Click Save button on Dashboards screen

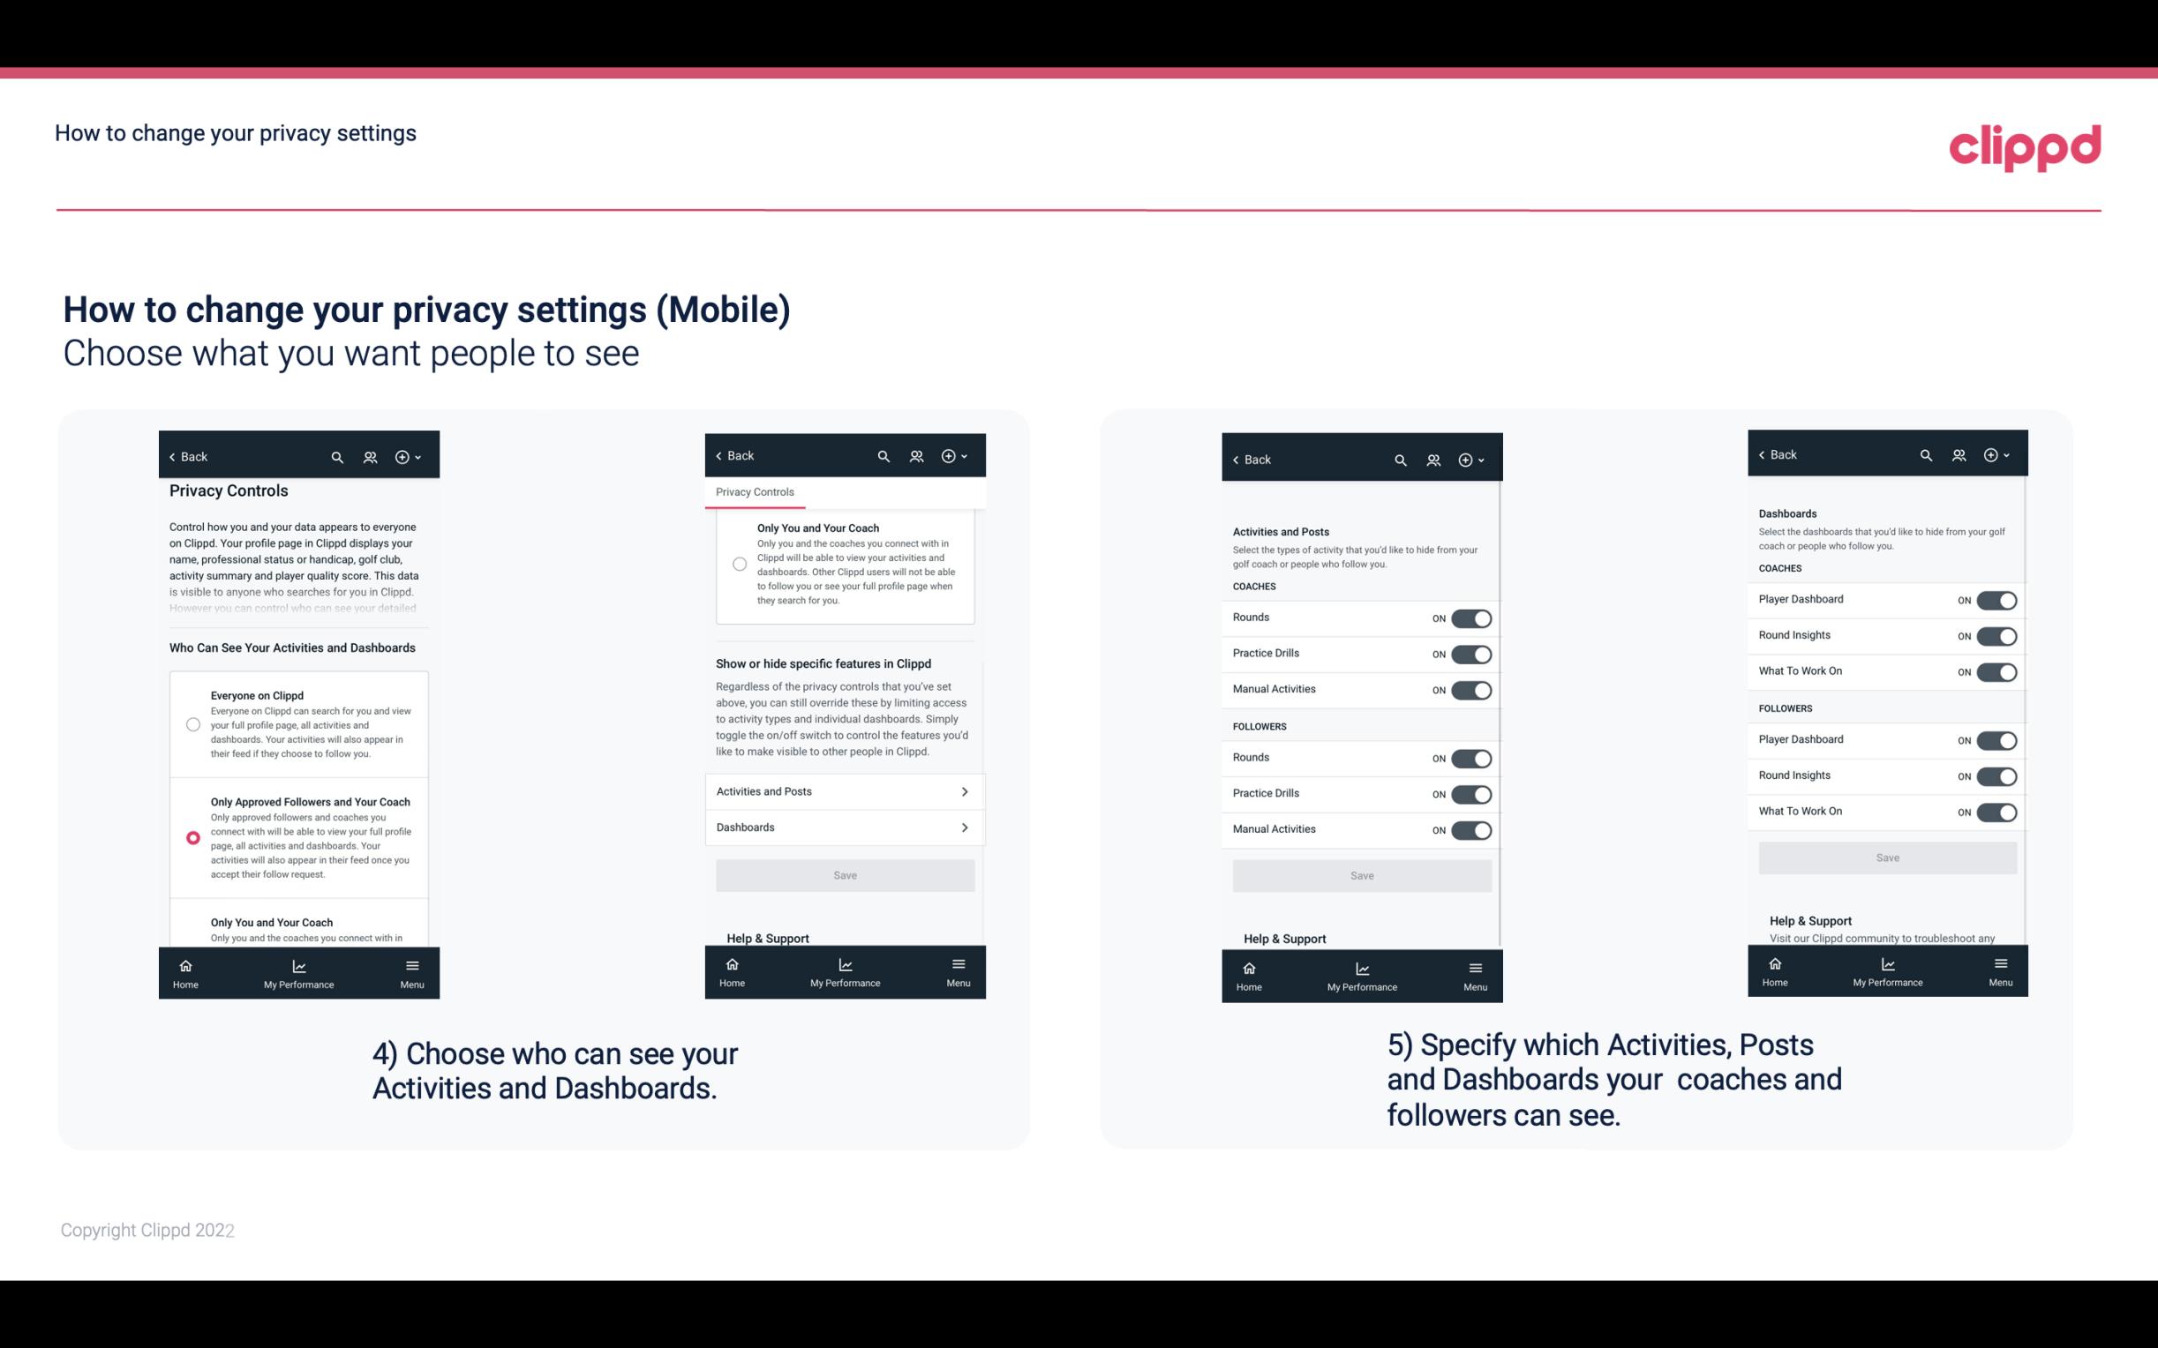point(1886,857)
